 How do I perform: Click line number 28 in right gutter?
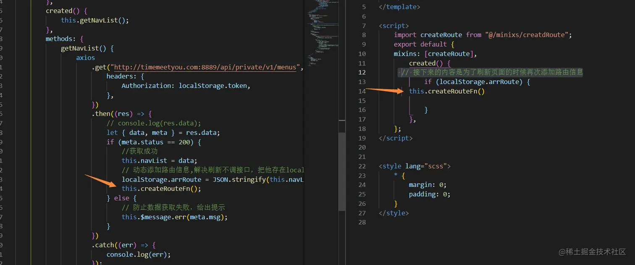(x=362, y=222)
